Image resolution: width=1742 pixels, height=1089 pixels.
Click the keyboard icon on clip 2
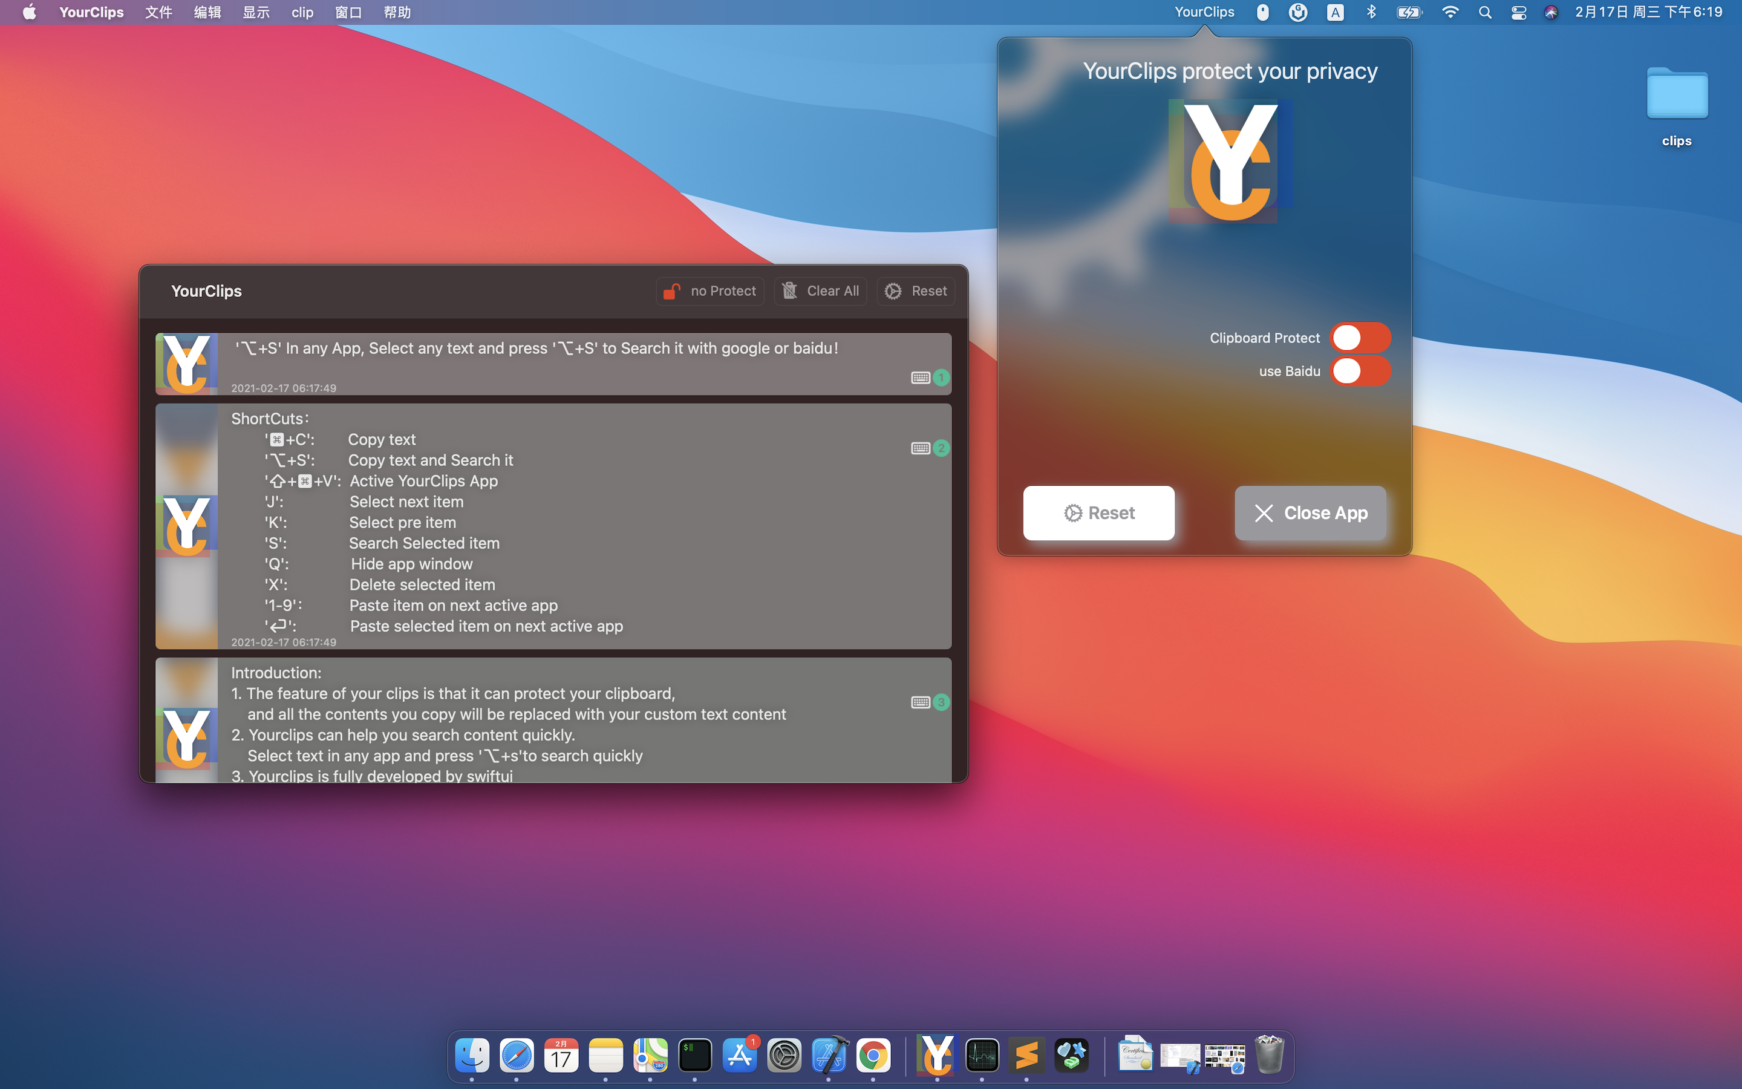click(920, 448)
